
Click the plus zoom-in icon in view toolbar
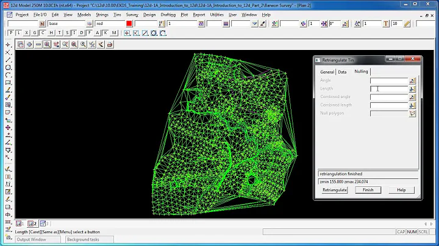[x=29, y=44]
